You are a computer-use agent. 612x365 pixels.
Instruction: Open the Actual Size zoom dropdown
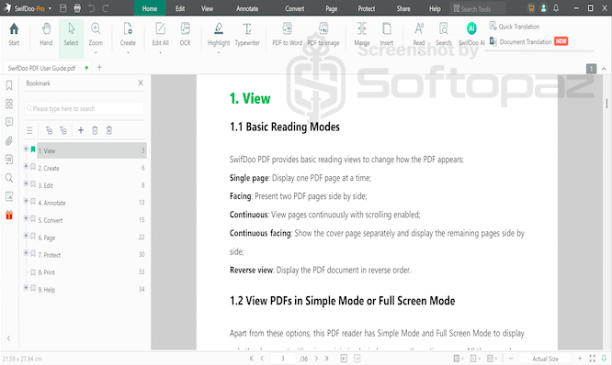[x=545, y=359]
